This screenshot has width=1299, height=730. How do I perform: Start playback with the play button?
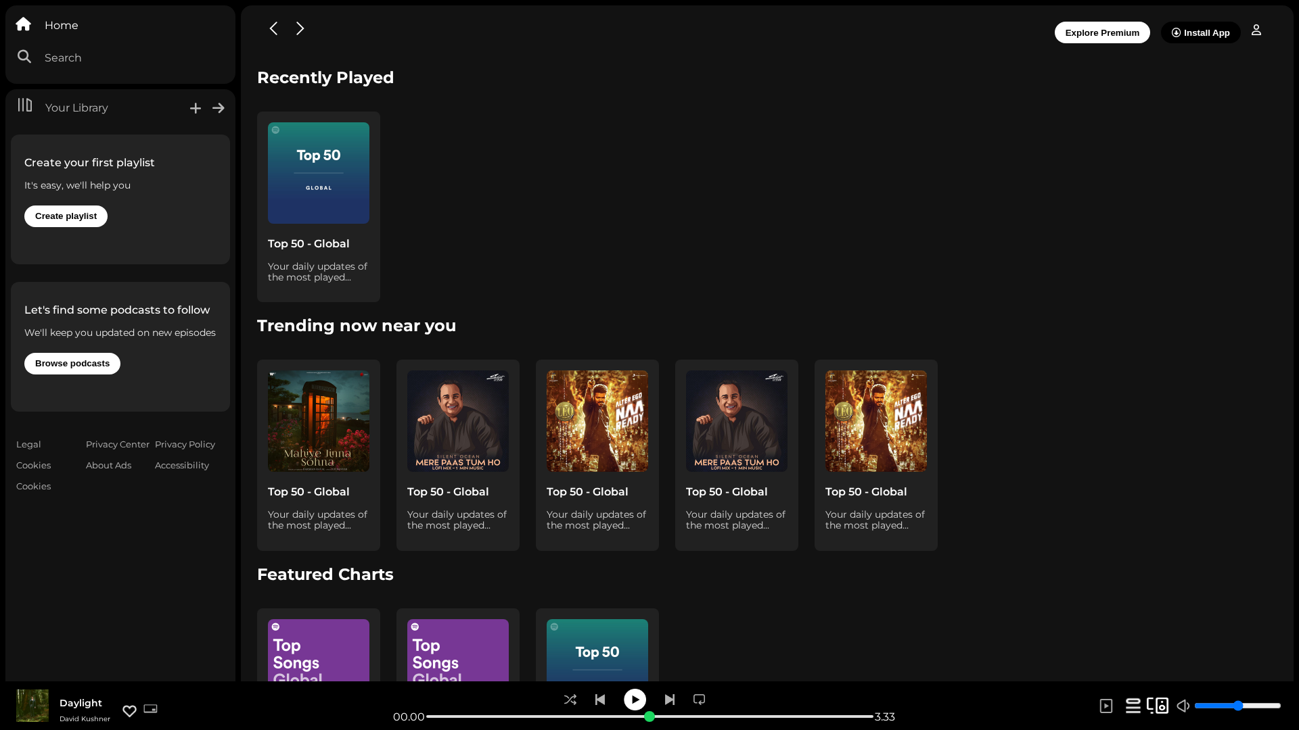[635, 700]
